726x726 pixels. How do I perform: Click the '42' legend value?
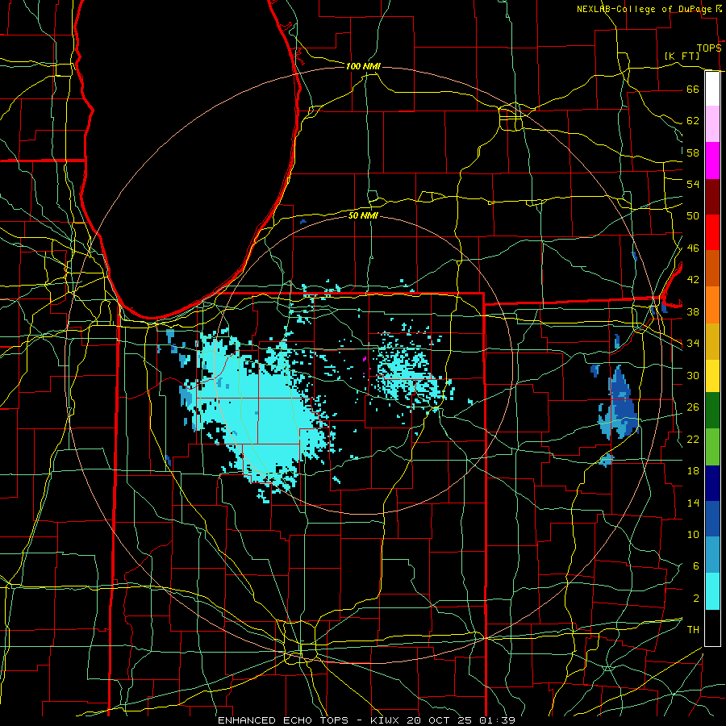(x=693, y=280)
